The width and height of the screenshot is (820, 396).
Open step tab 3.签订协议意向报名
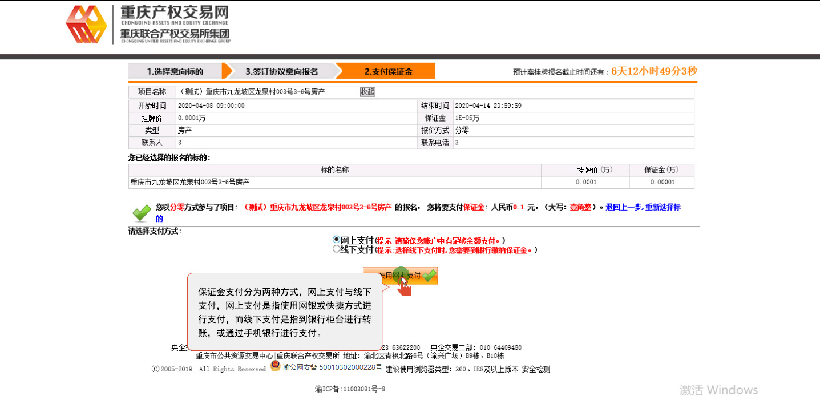tap(282, 71)
